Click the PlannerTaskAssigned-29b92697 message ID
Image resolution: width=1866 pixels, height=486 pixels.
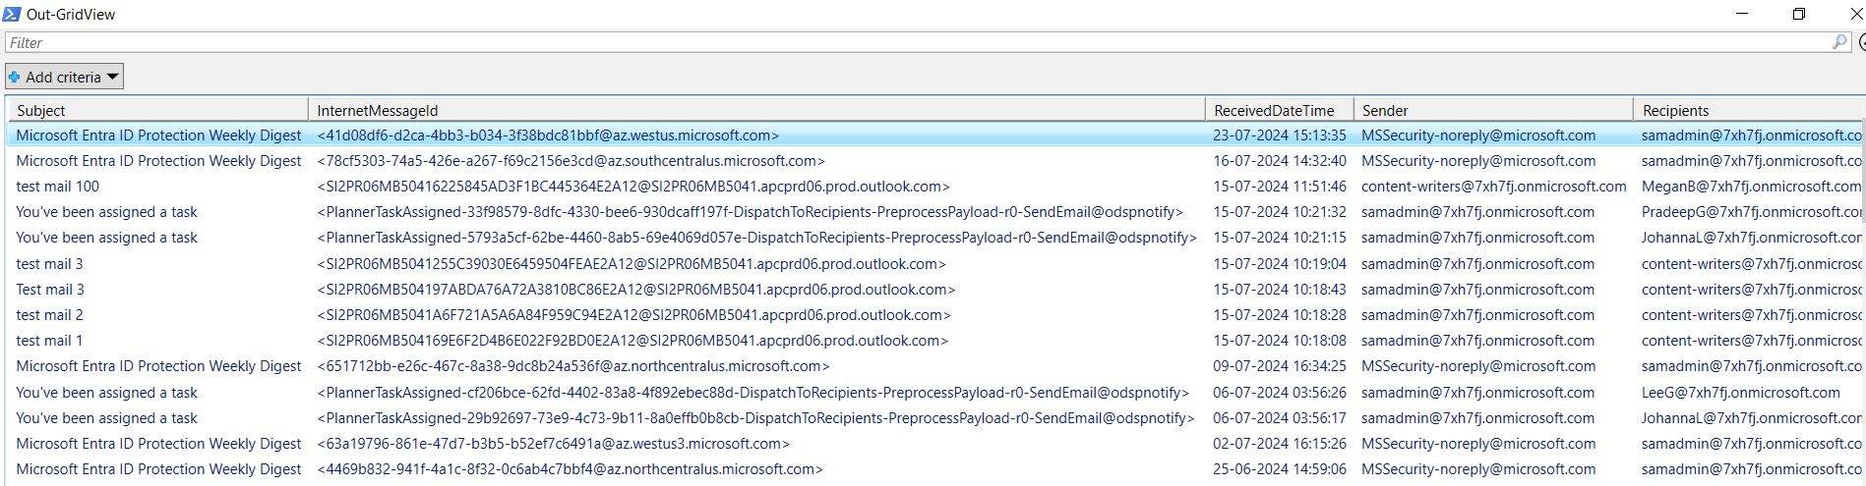[x=755, y=418]
